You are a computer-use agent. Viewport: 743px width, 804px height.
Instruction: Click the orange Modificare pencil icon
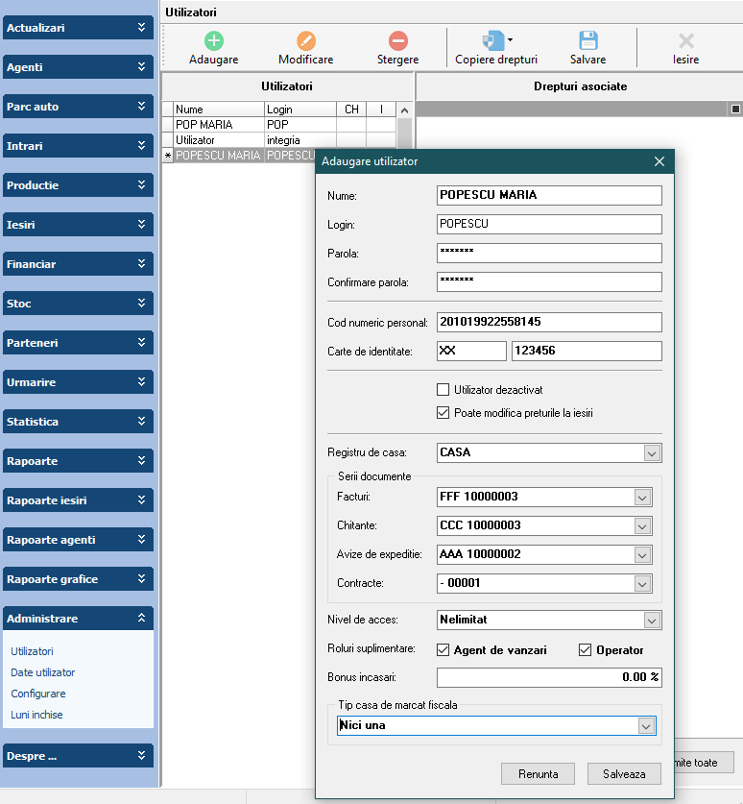(x=305, y=41)
